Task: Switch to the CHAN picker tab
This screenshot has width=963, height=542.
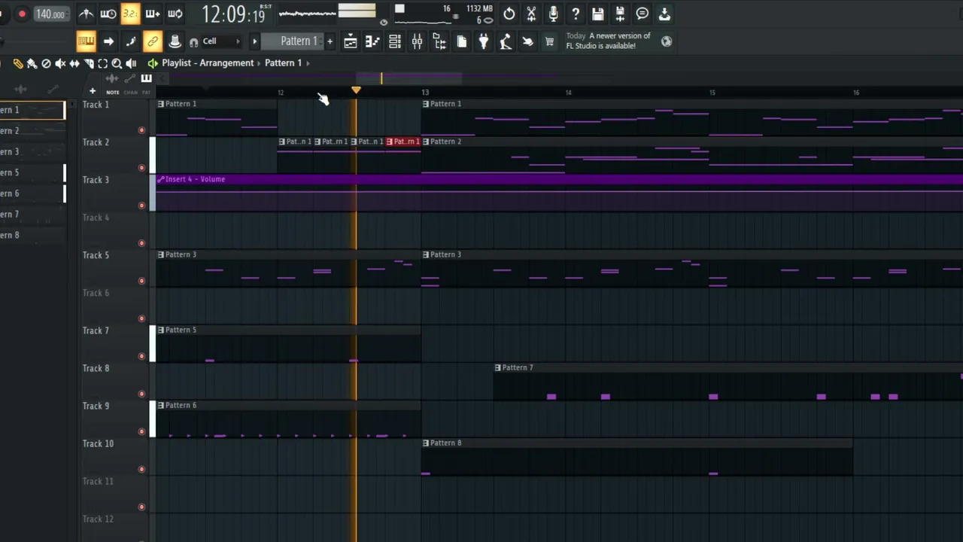Action: click(131, 93)
